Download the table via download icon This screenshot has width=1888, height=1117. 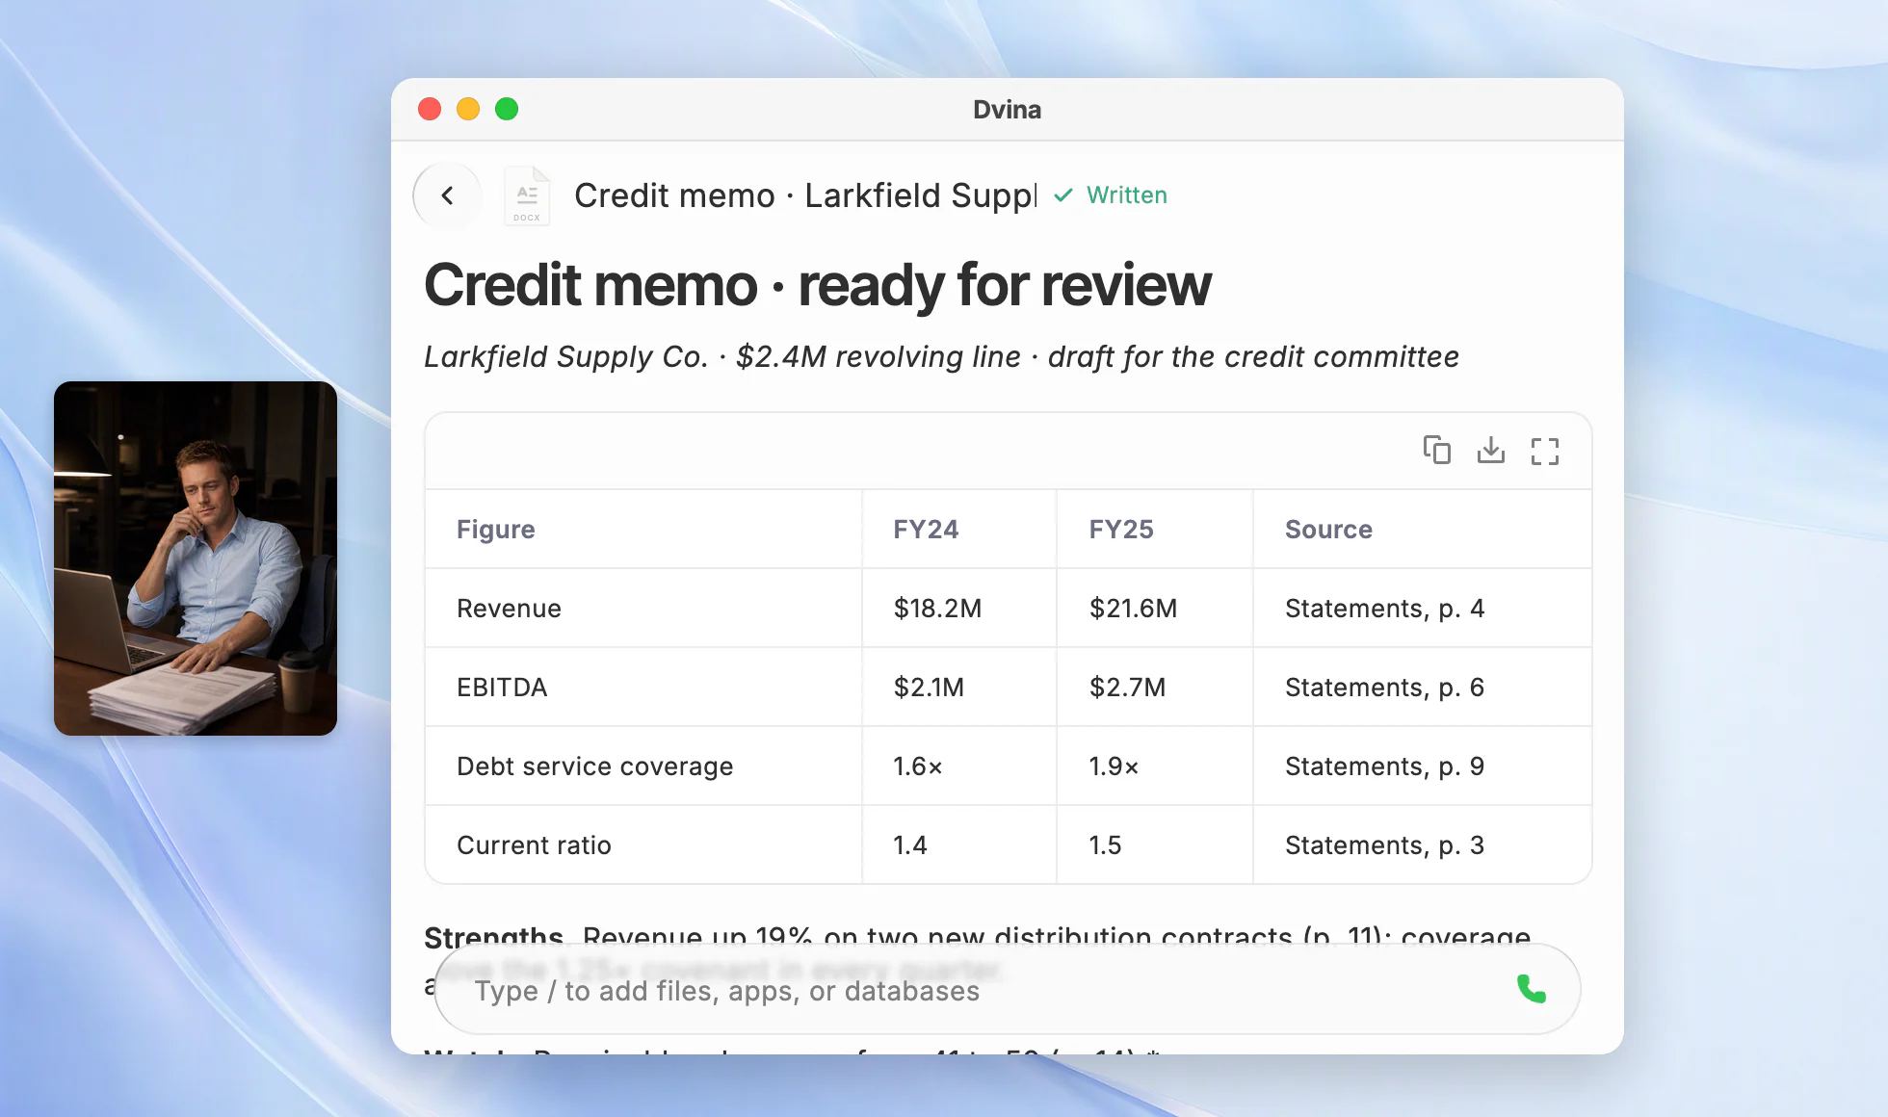tap(1491, 450)
